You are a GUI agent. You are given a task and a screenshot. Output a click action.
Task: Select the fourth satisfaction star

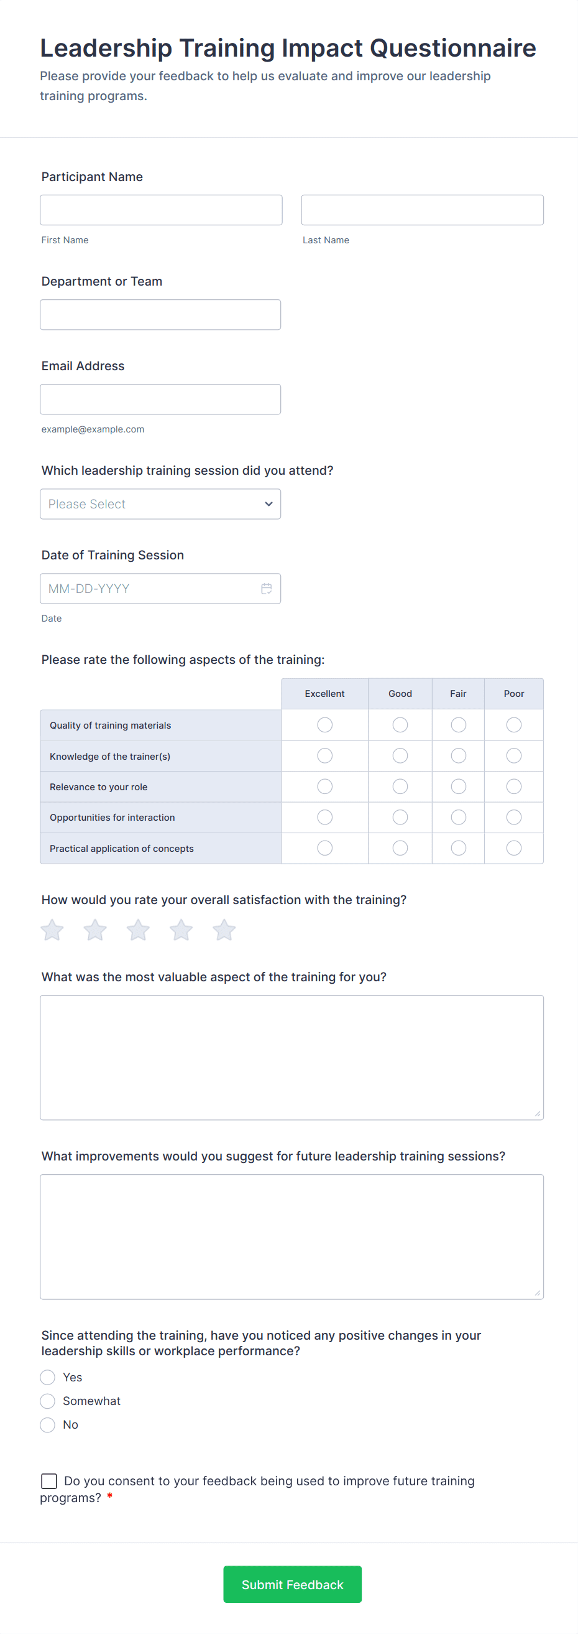pyautogui.click(x=181, y=929)
